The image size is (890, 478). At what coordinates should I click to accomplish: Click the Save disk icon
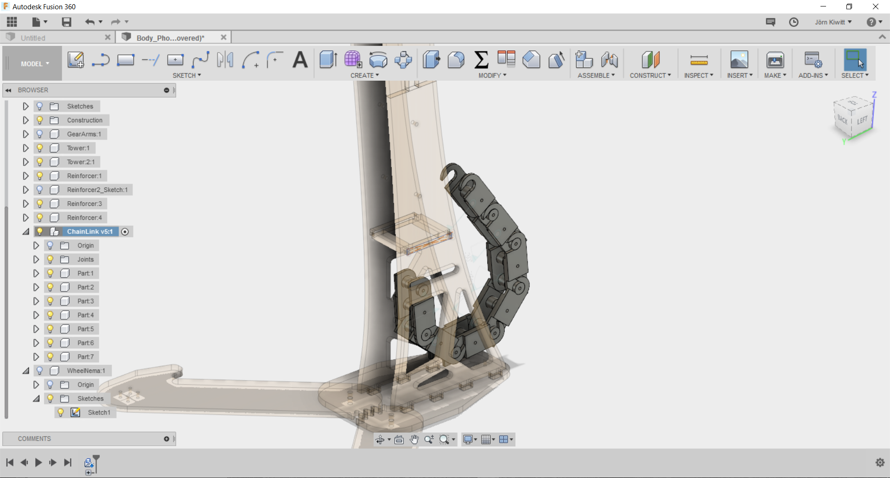[x=66, y=22]
